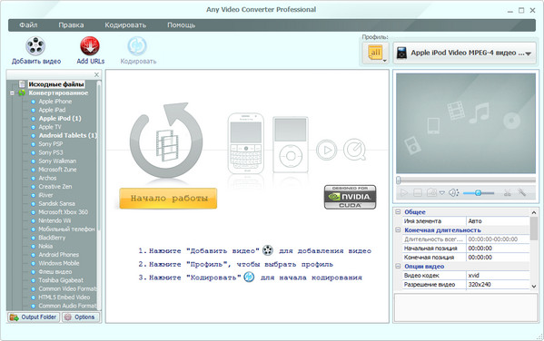544x341 pixels.
Task: Select Archos in the tree
Action: 47,178
